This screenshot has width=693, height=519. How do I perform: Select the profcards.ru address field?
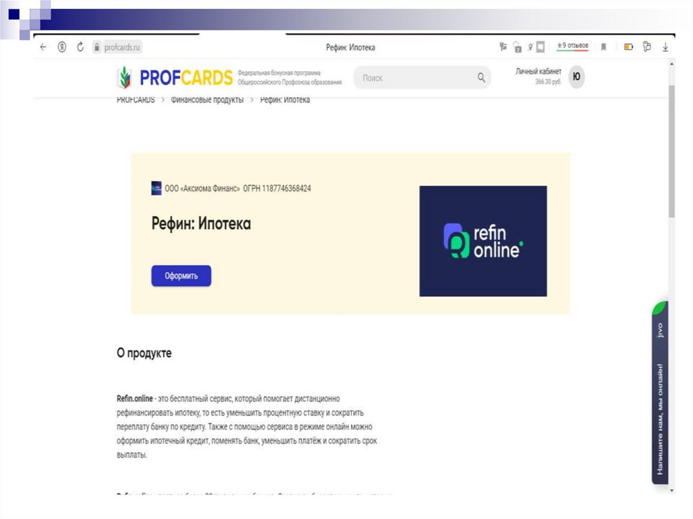pyautogui.click(x=122, y=47)
